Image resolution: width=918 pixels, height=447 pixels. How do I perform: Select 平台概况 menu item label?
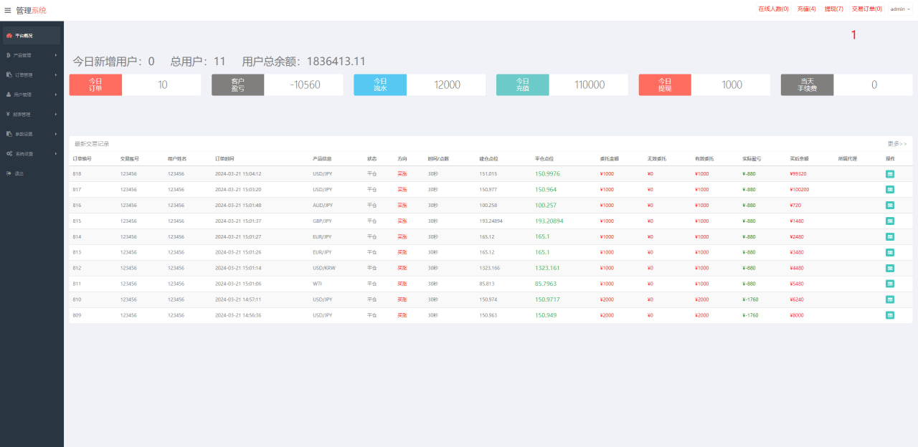pyautogui.click(x=24, y=35)
